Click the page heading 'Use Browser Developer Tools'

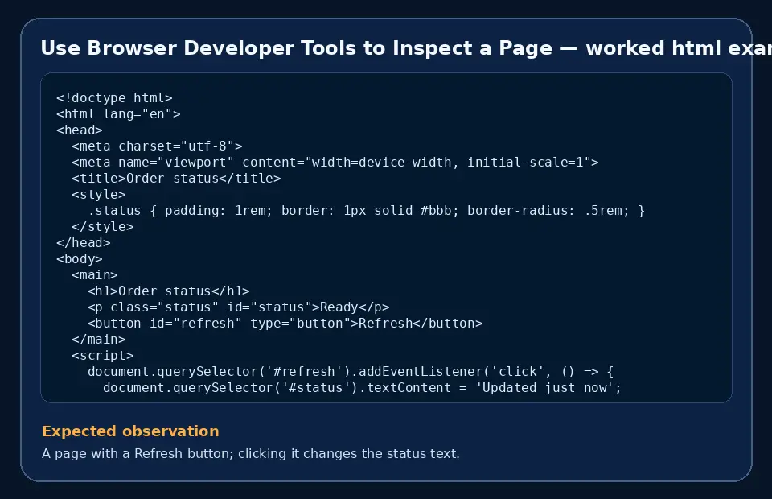(x=406, y=48)
